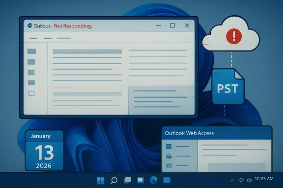
Task: Open Wi-Fi network settings in tray
Action: (x=241, y=180)
